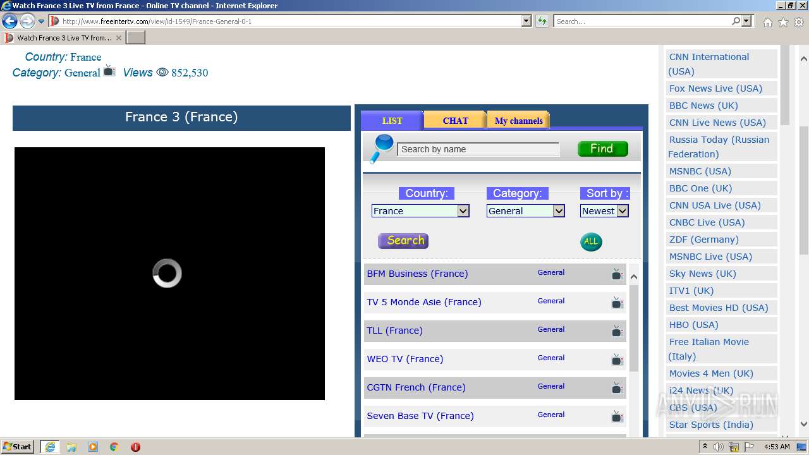
Task: Open a new blank browser tab
Action: pos(136,38)
